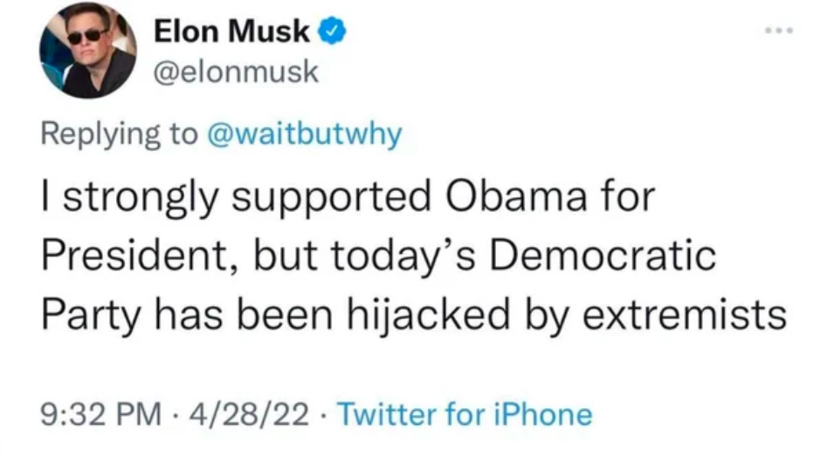Viewport: 834px width, 457px height.
Task: Click the word extremists in tweet
Action: click(684, 315)
